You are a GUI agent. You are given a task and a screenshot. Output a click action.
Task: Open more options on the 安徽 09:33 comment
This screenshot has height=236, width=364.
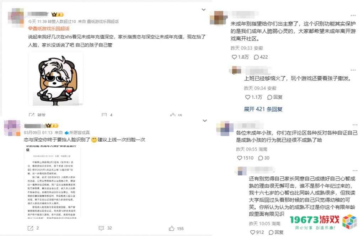tap(353, 16)
